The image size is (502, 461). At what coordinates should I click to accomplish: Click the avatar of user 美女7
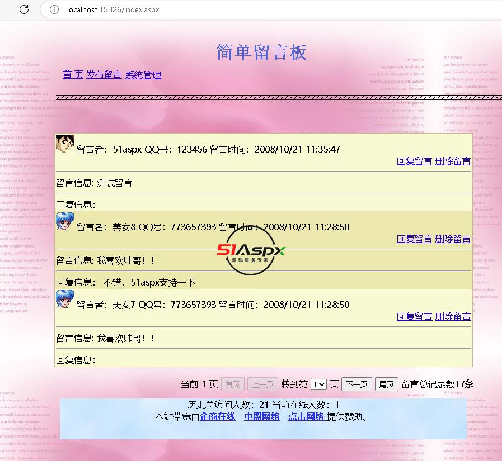(x=65, y=299)
